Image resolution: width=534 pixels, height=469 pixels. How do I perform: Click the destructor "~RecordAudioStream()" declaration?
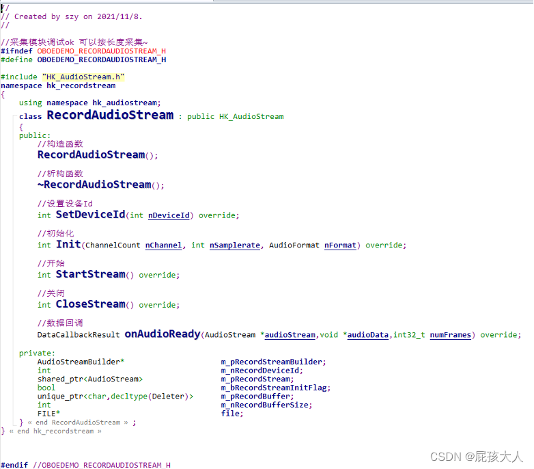click(x=101, y=185)
